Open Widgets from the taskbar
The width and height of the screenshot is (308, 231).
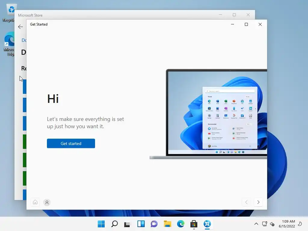141,224
